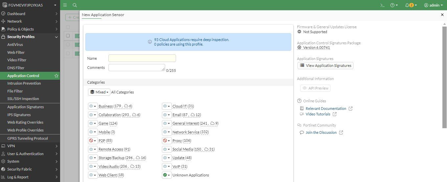
Task: Open the CLI console icon
Action: click(x=382, y=5)
